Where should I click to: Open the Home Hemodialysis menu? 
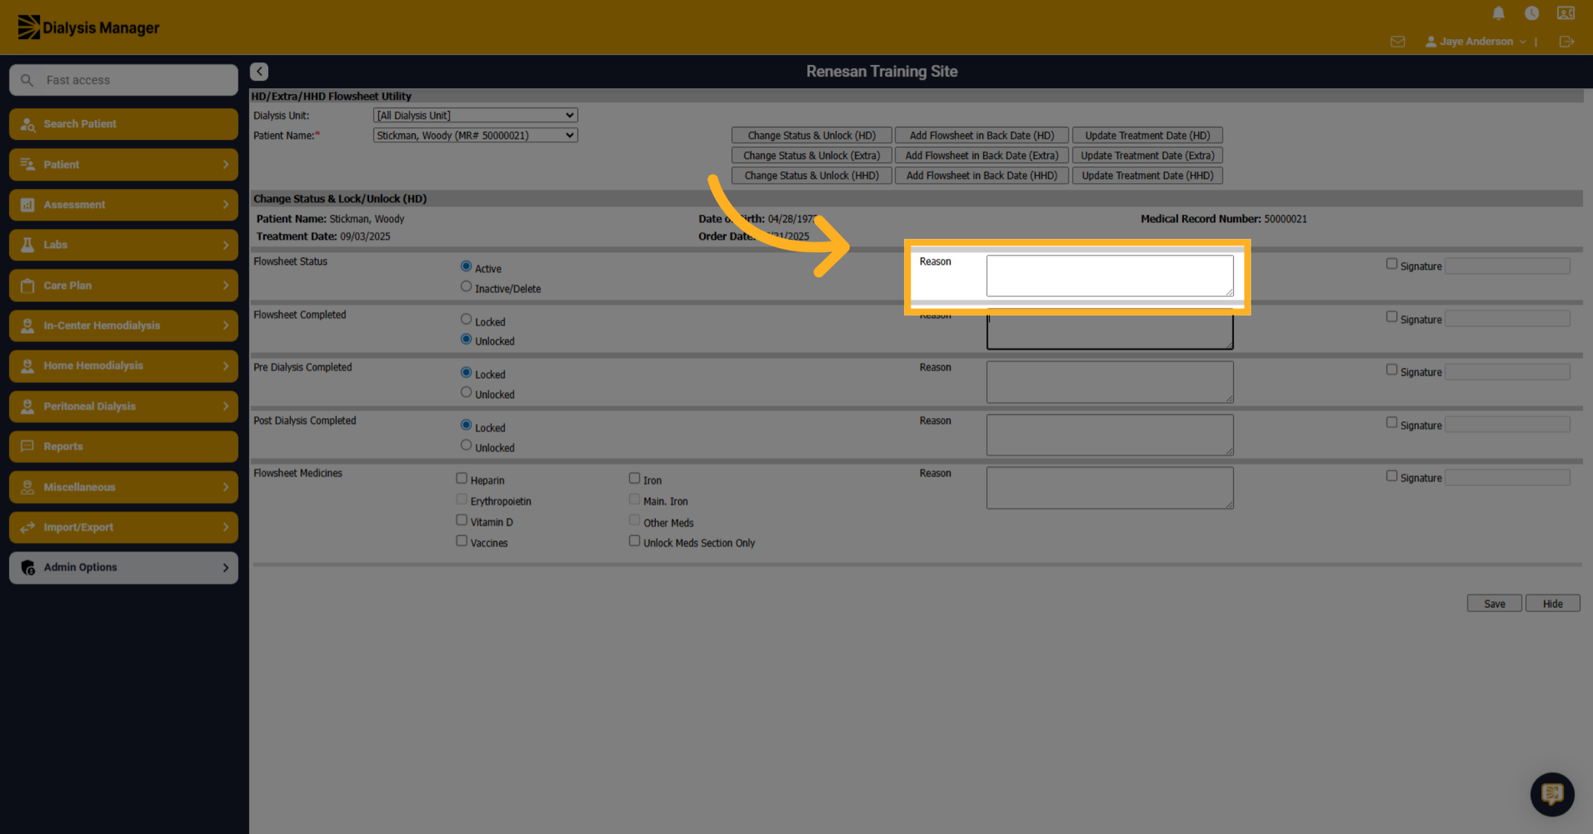123,366
